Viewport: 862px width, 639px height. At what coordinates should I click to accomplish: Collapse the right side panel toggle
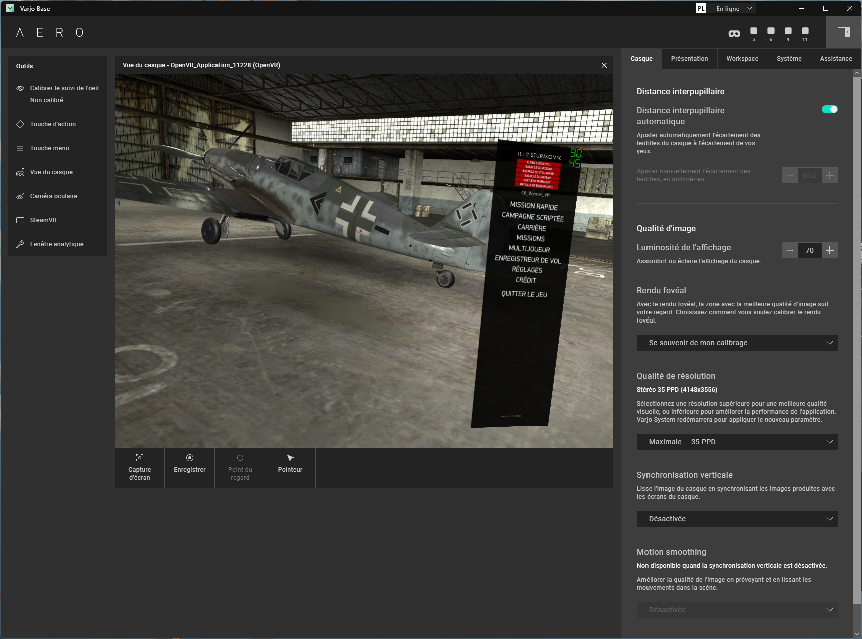tap(843, 32)
